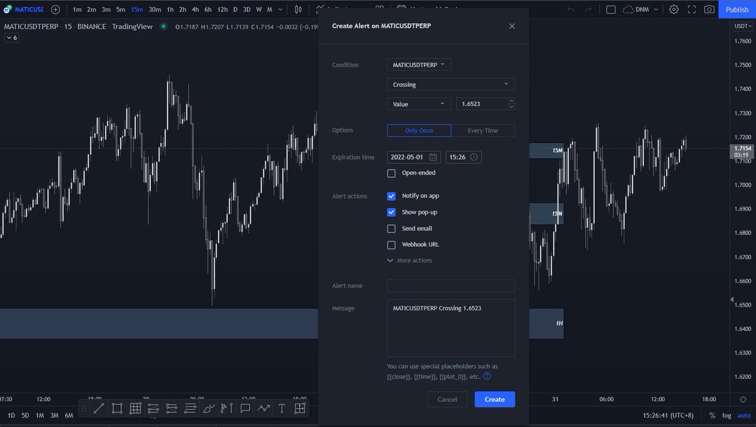Open the Crossing condition dropdown
The height and width of the screenshot is (427, 756).
pos(451,84)
